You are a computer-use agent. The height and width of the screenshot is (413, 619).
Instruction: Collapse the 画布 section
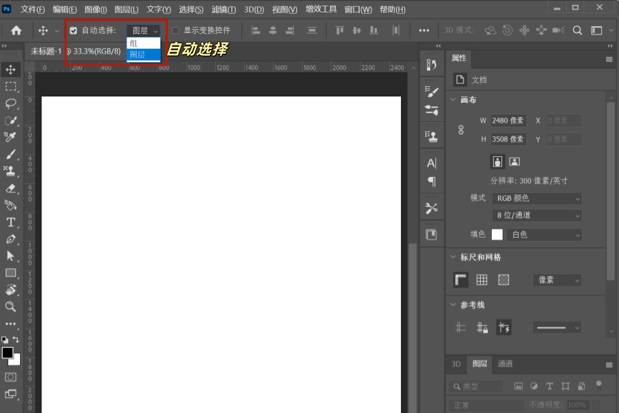(x=453, y=100)
